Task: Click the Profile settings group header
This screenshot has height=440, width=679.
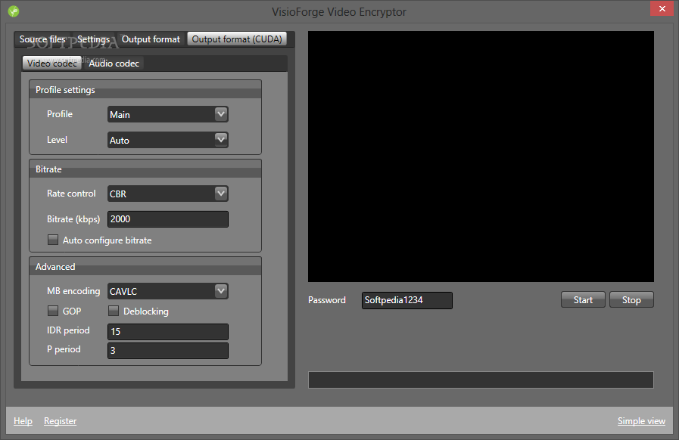Action: tap(145, 89)
